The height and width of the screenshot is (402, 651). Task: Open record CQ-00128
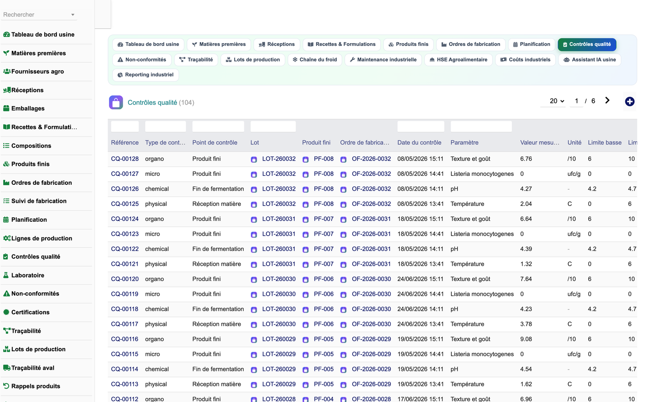[x=125, y=159]
